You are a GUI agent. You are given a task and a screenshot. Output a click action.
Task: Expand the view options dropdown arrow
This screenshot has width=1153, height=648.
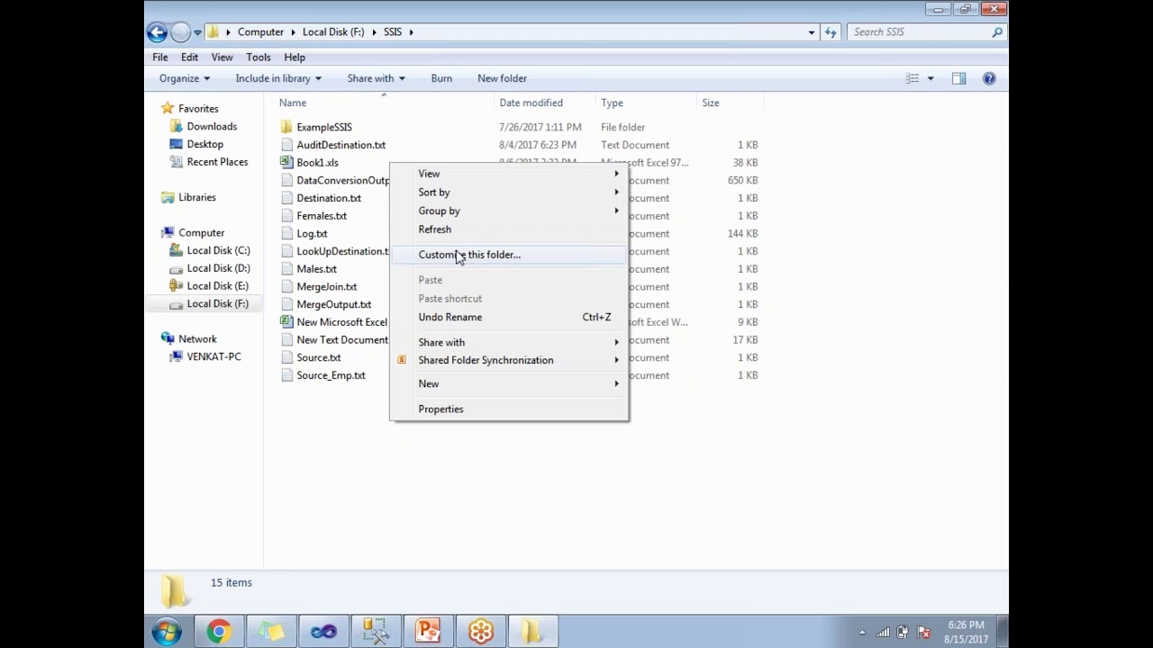[x=931, y=78]
